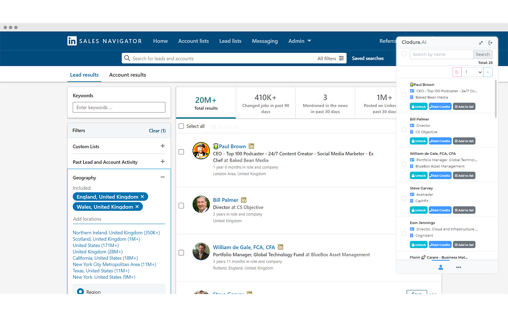Tick William de Gale's lead result checkbox
Screen dimensions: 508x317
pyautogui.click(x=181, y=252)
